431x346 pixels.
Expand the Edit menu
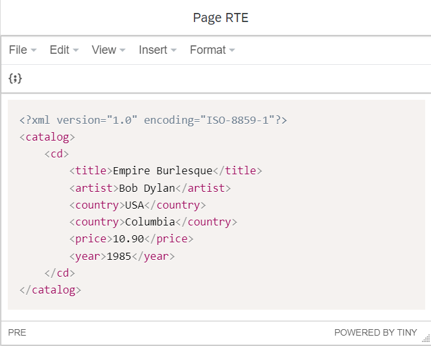[x=64, y=50]
